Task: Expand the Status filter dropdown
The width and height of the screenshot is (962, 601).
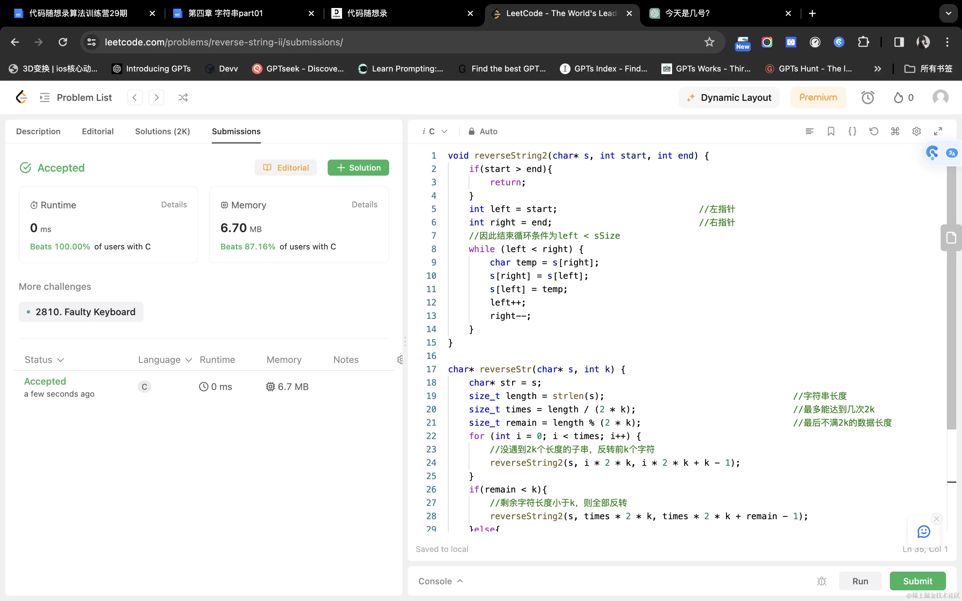Action: [x=44, y=360]
